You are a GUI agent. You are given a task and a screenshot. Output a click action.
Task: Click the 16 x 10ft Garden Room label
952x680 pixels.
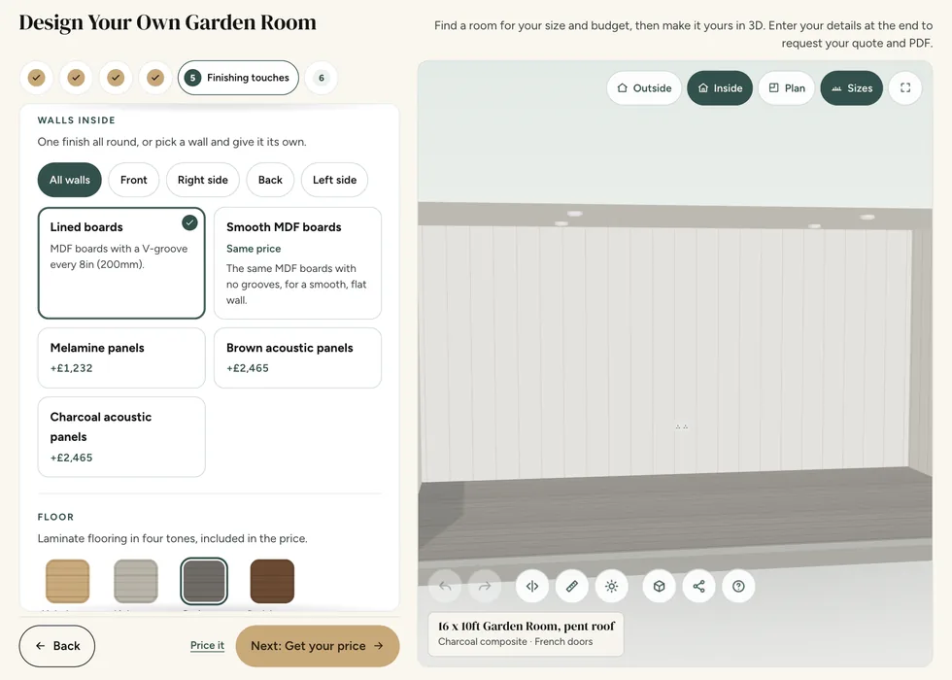pos(527,626)
